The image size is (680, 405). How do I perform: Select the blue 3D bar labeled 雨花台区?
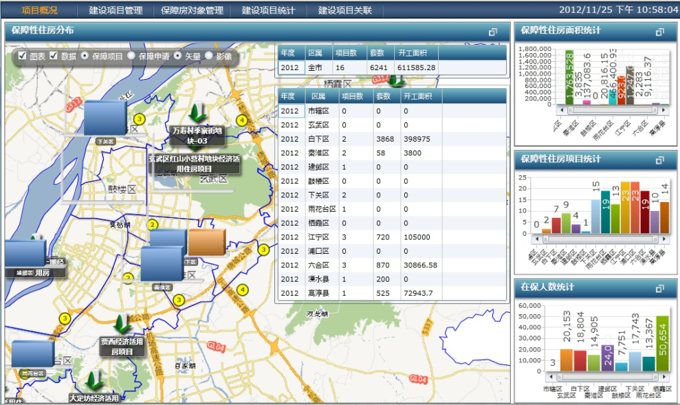tap(32, 353)
